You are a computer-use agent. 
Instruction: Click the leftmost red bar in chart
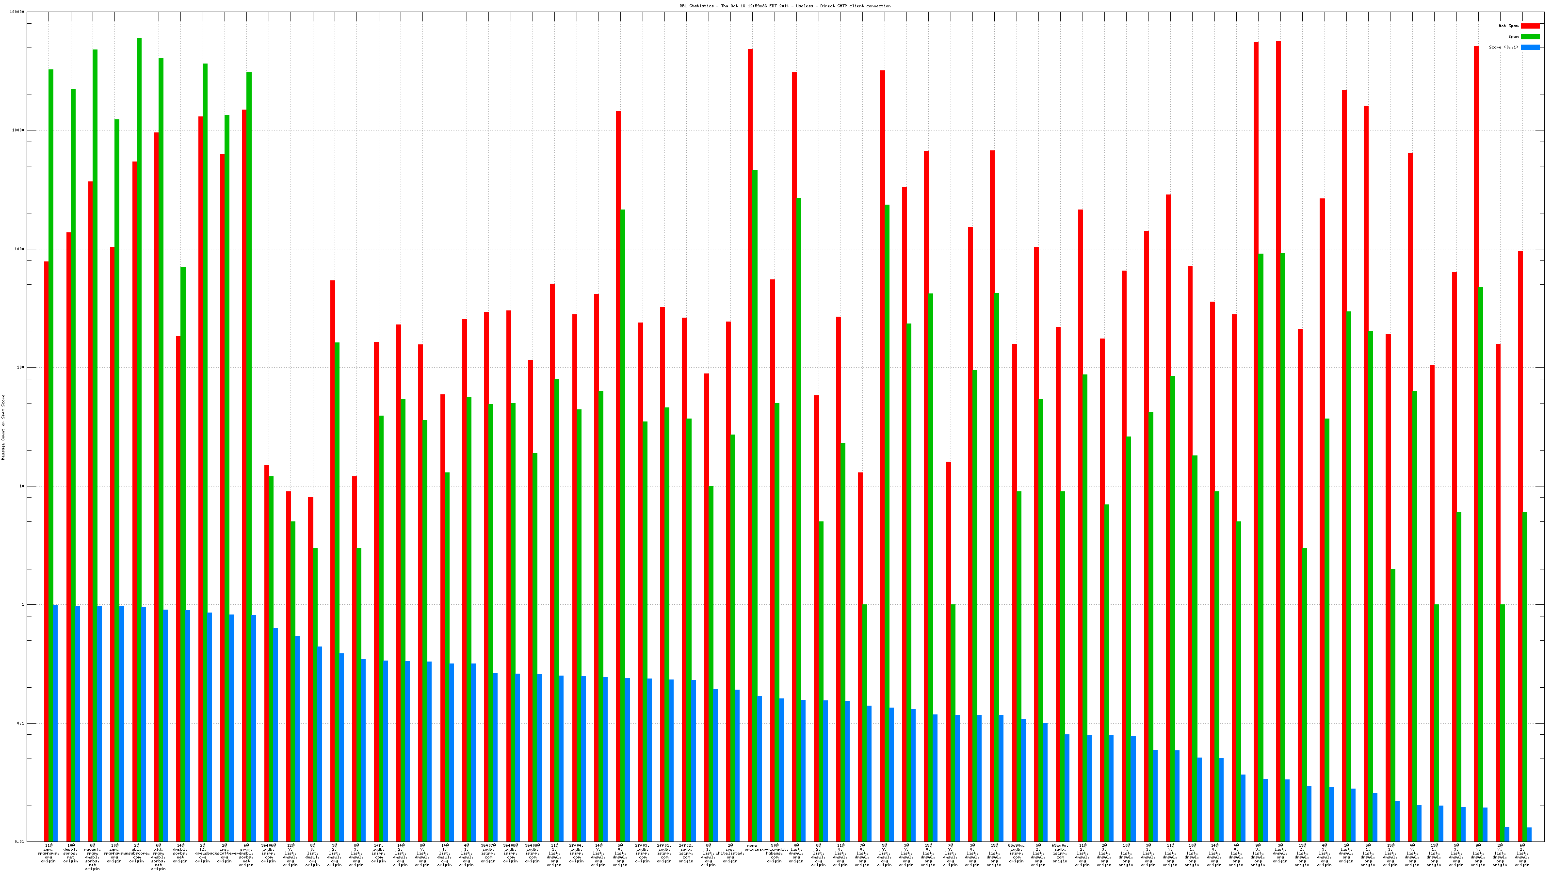point(47,542)
